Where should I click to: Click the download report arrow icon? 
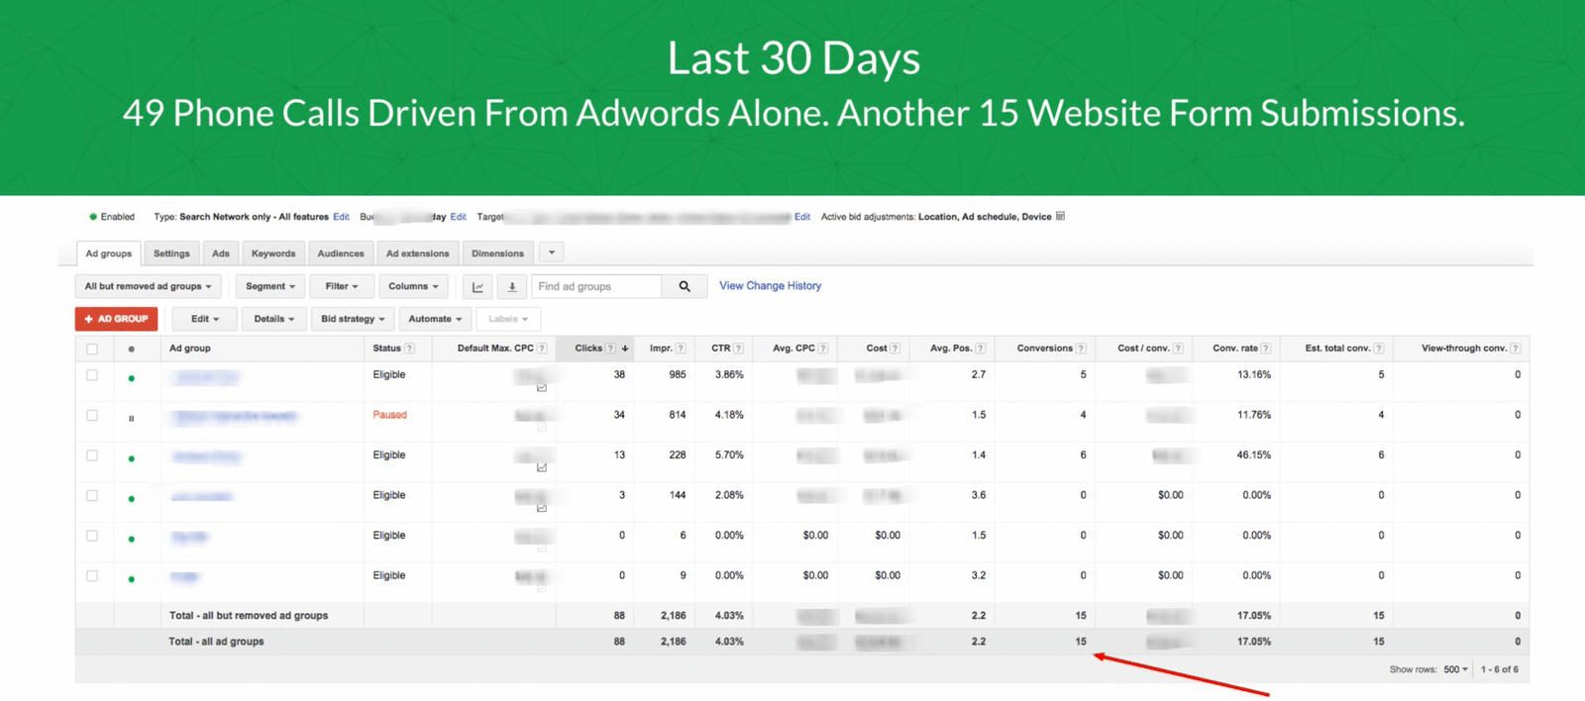(x=512, y=287)
